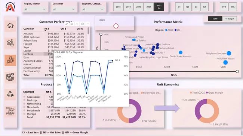Select the Neptune customer row
Image resolution: width=243 pixels, height=136 pixels.
tap(38, 54)
